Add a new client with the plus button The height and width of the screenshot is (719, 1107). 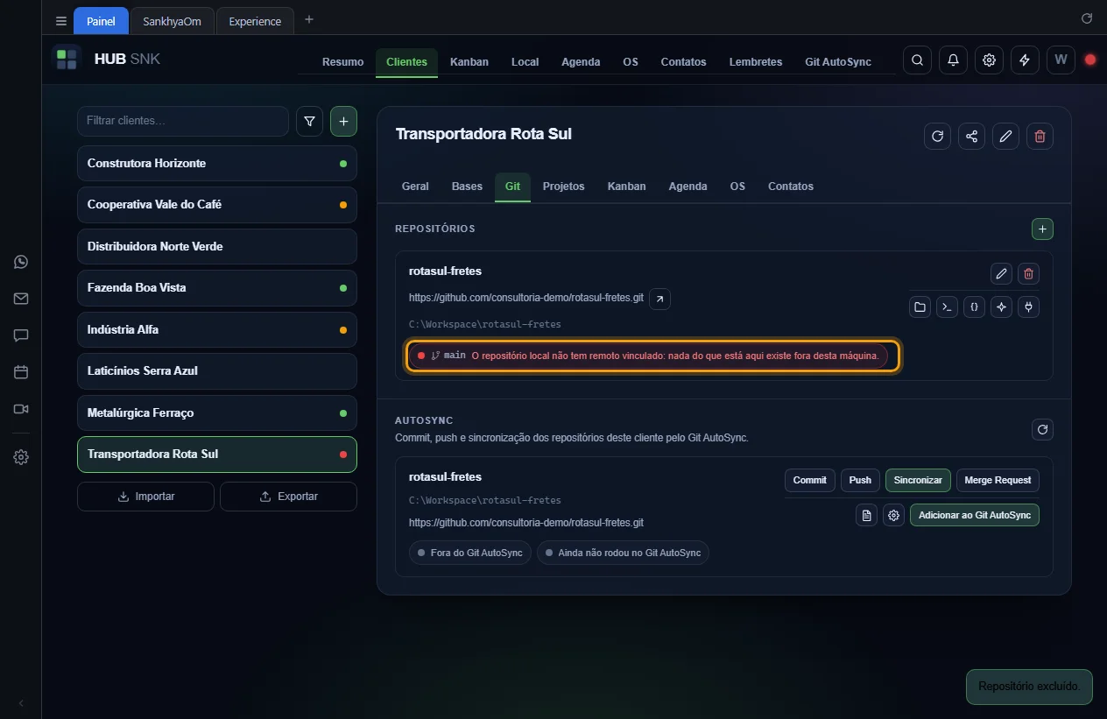[x=343, y=122]
